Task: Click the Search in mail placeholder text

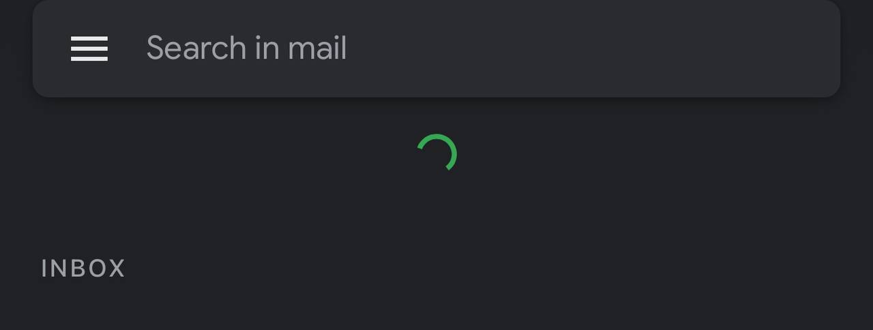Action: (x=246, y=48)
